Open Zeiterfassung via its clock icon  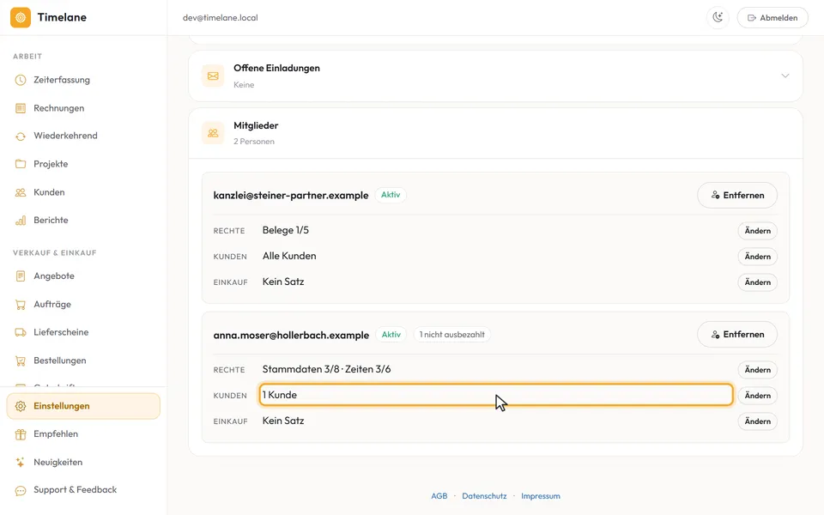click(x=21, y=80)
